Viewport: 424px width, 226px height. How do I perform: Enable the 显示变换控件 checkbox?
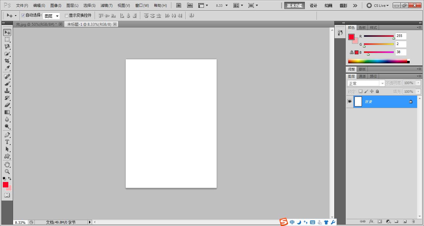click(66, 16)
